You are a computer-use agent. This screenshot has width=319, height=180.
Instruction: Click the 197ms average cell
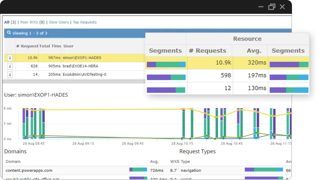(x=257, y=75)
